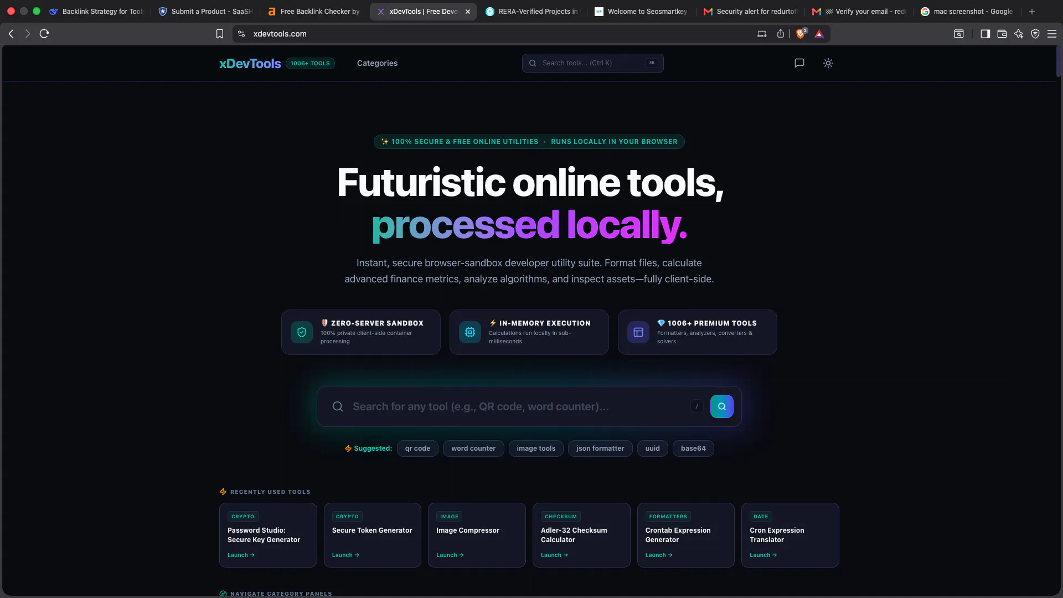Select the 'image tools' suggestion chip
This screenshot has height=598, width=1063.
[536, 448]
